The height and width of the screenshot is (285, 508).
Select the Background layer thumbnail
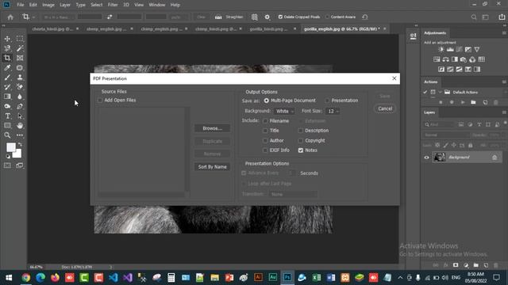tap(440, 158)
